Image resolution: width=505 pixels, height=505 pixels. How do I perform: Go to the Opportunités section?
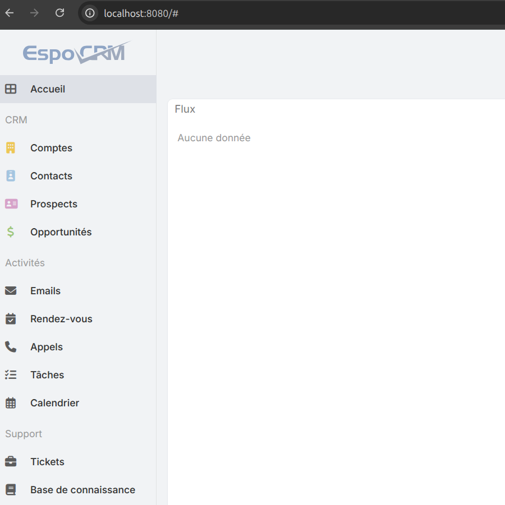click(x=61, y=232)
